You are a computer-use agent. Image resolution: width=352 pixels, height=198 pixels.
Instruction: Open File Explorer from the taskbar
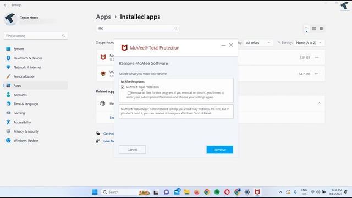(186, 192)
